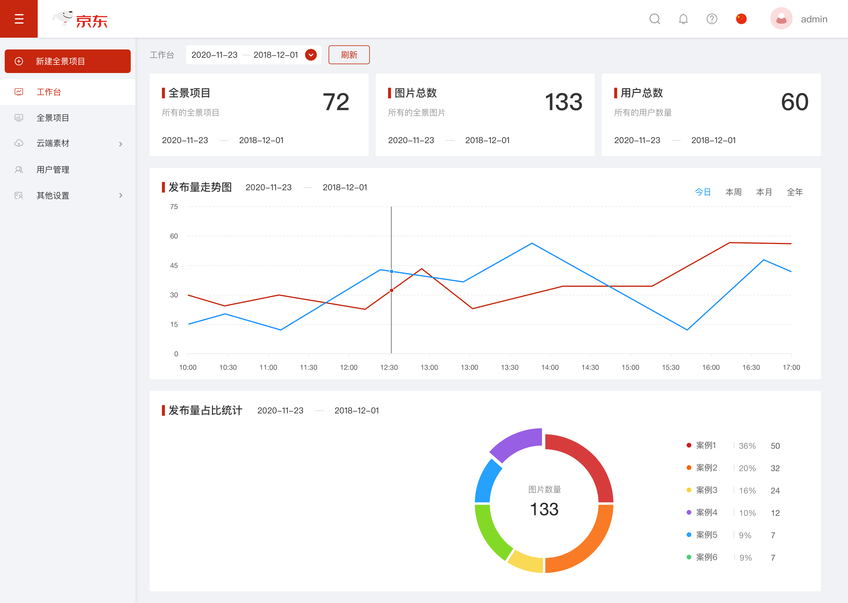Switch language via China flag icon

[741, 19]
